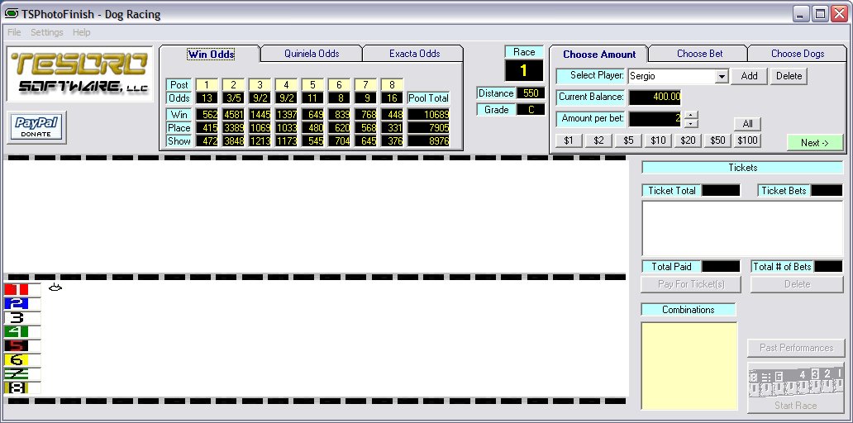Image resolution: width=853 pixels, height=423 pixels.
Task: Decrease Amount per bet with down arrow
Action: (x=691, y=123)
